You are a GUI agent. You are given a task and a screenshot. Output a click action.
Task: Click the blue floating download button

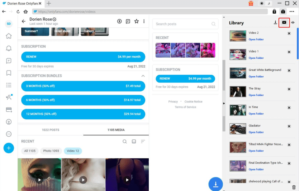215,184
